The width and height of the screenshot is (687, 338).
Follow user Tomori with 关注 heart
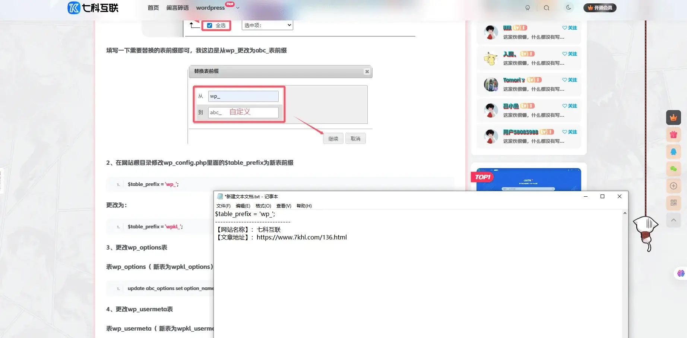click(569, 80)
